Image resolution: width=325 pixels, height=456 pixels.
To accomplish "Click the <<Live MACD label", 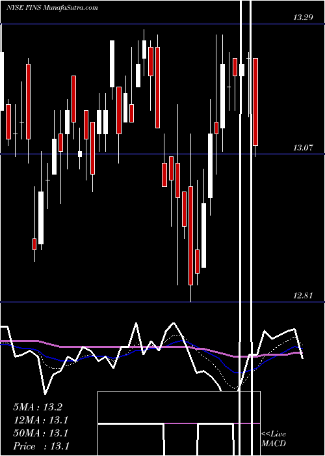I will (x=274, y=438).
